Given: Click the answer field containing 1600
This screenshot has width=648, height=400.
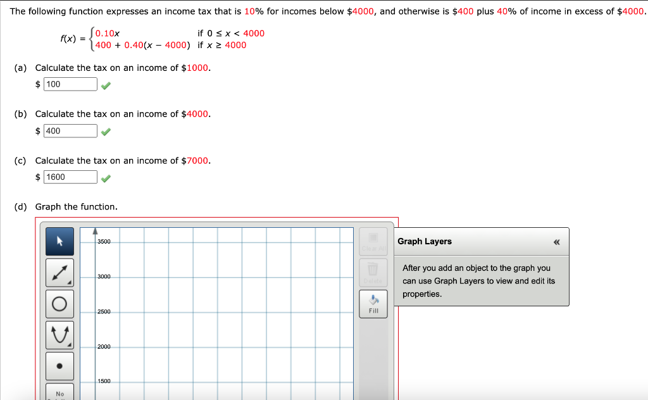Looking at the screenshot, I should [x=70, y=177].
